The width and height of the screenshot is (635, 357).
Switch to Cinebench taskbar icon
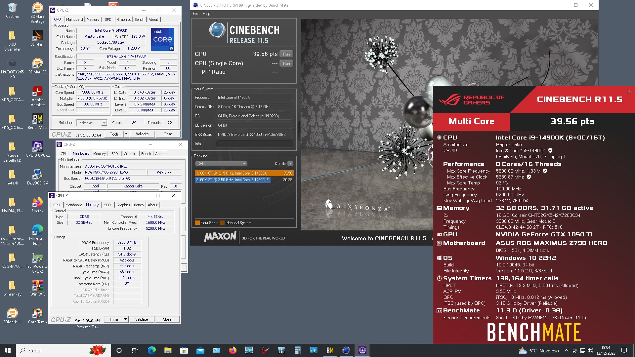coord(346,350)
